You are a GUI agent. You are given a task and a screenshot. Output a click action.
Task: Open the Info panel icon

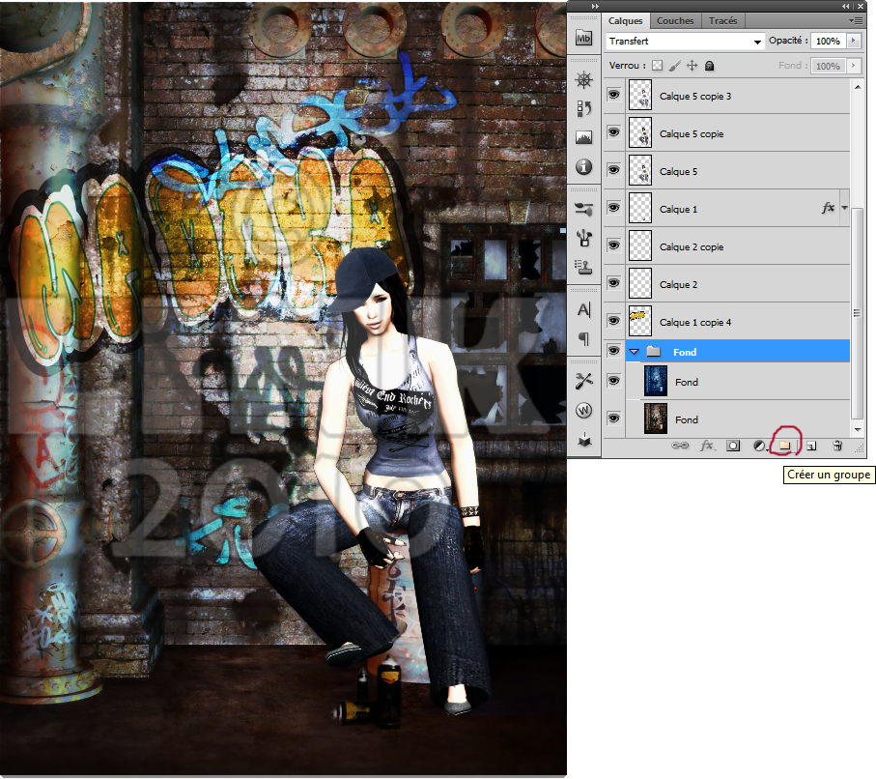pos(583,167)
